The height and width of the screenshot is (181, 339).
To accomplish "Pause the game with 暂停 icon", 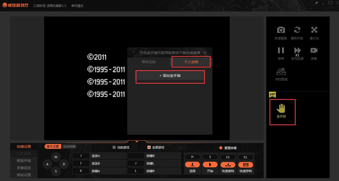I will coord(281,50).
